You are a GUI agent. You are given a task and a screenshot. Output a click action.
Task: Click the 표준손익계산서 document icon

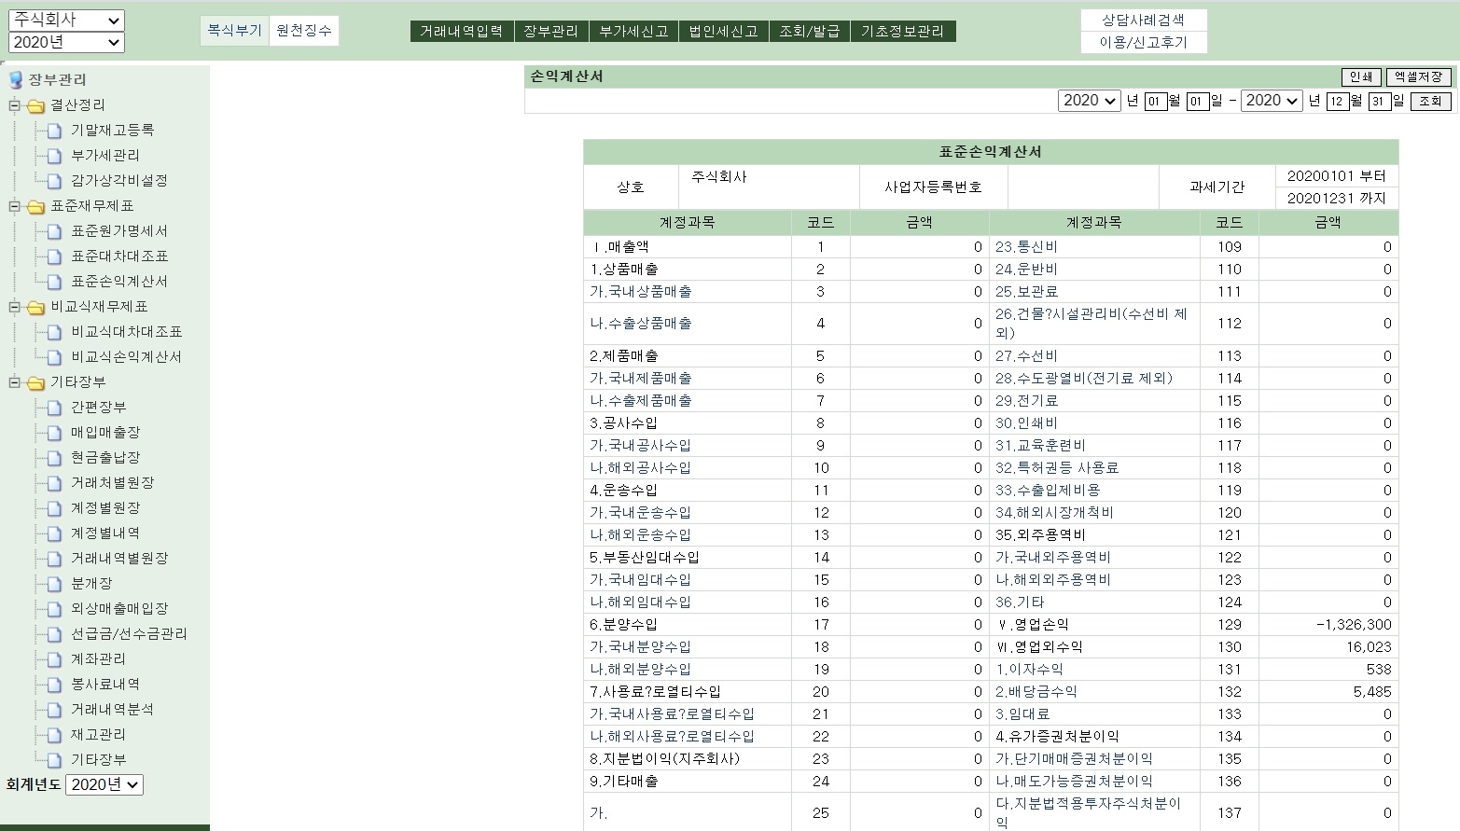[54, 282]
